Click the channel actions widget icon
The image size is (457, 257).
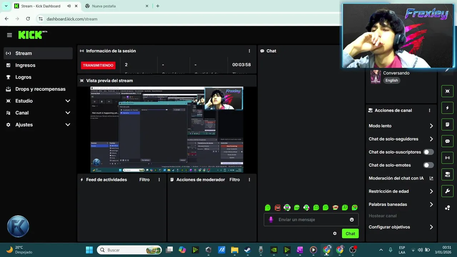coord(447,175)
